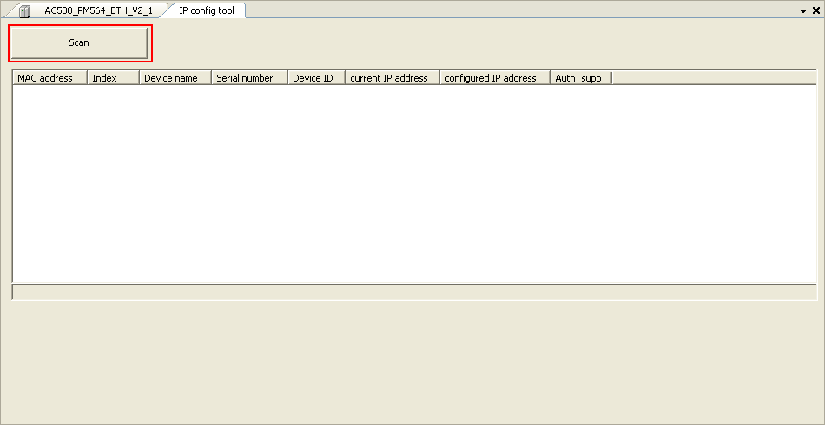Click the configured IP address header
Screen dimensions: 825x425
[494, 78]
